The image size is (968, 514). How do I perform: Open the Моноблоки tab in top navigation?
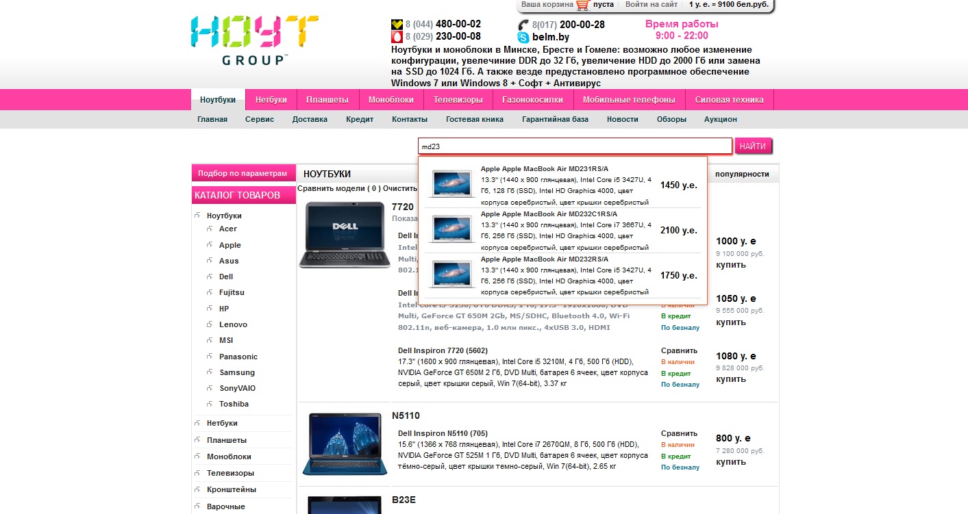391,100
